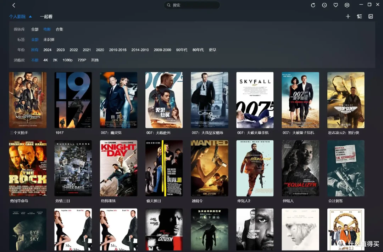Open the 个人影院 tab
Image resolution: width=383 pixels, height=252 pixels.
[17, 17]
